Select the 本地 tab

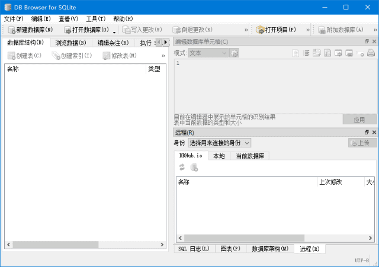click(x=219, y=156)
